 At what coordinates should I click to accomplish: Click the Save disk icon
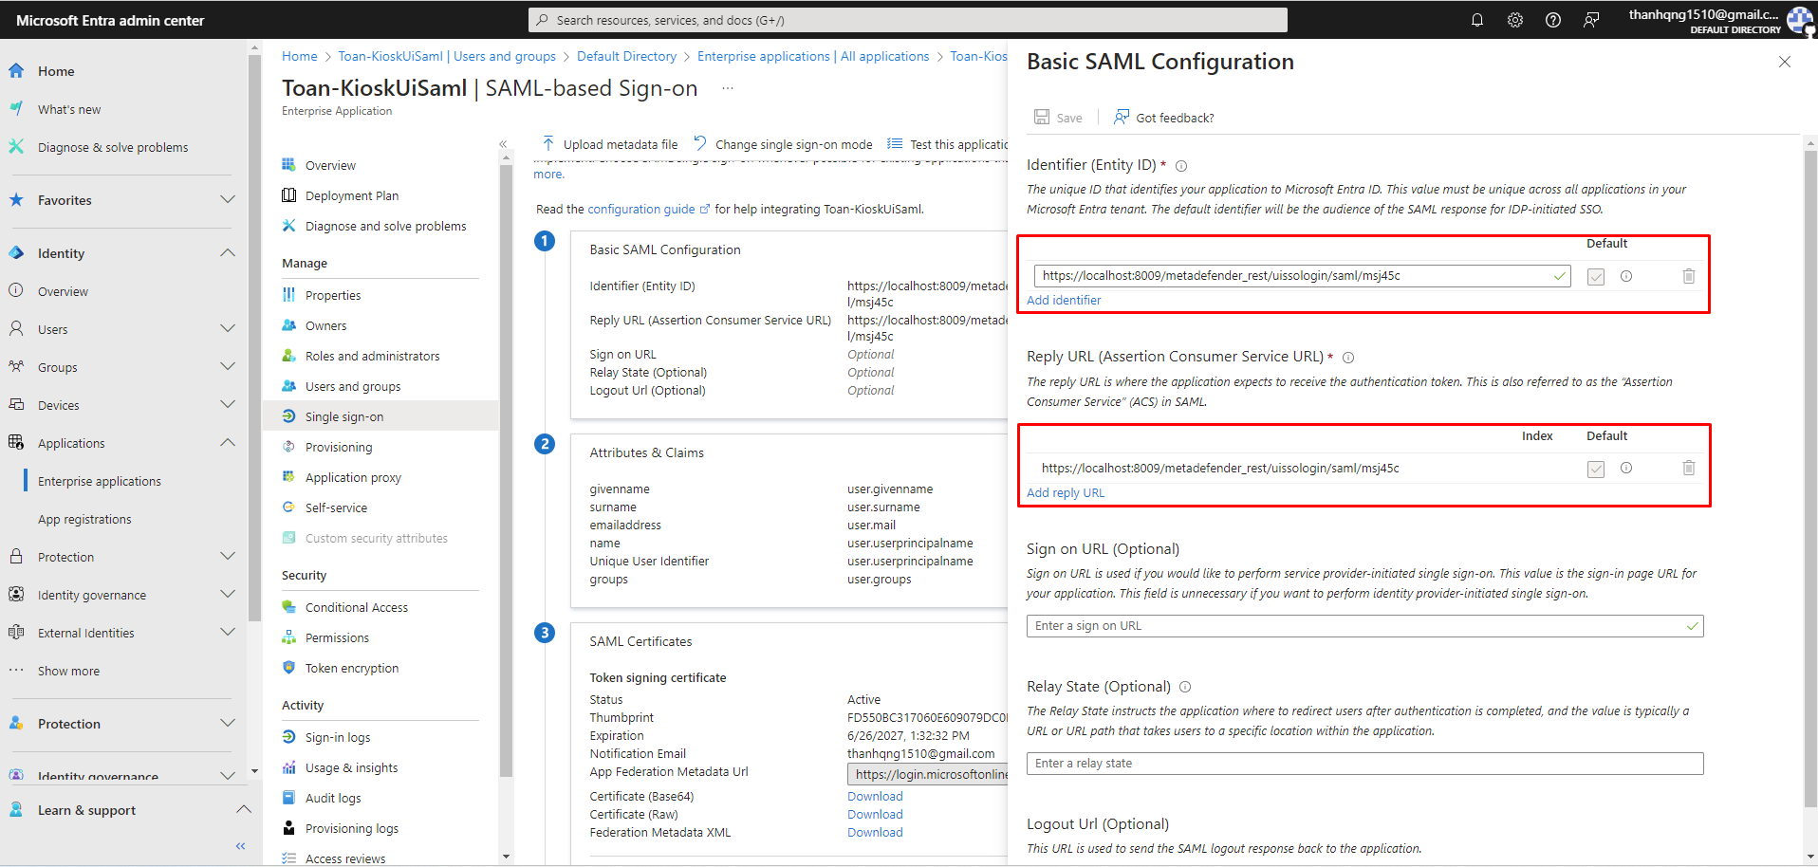pos(1042,117)
